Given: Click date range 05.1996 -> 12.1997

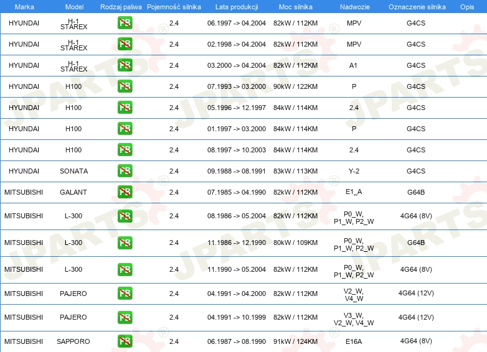Looking at the screenshot, I should click(x=237, y=108).
